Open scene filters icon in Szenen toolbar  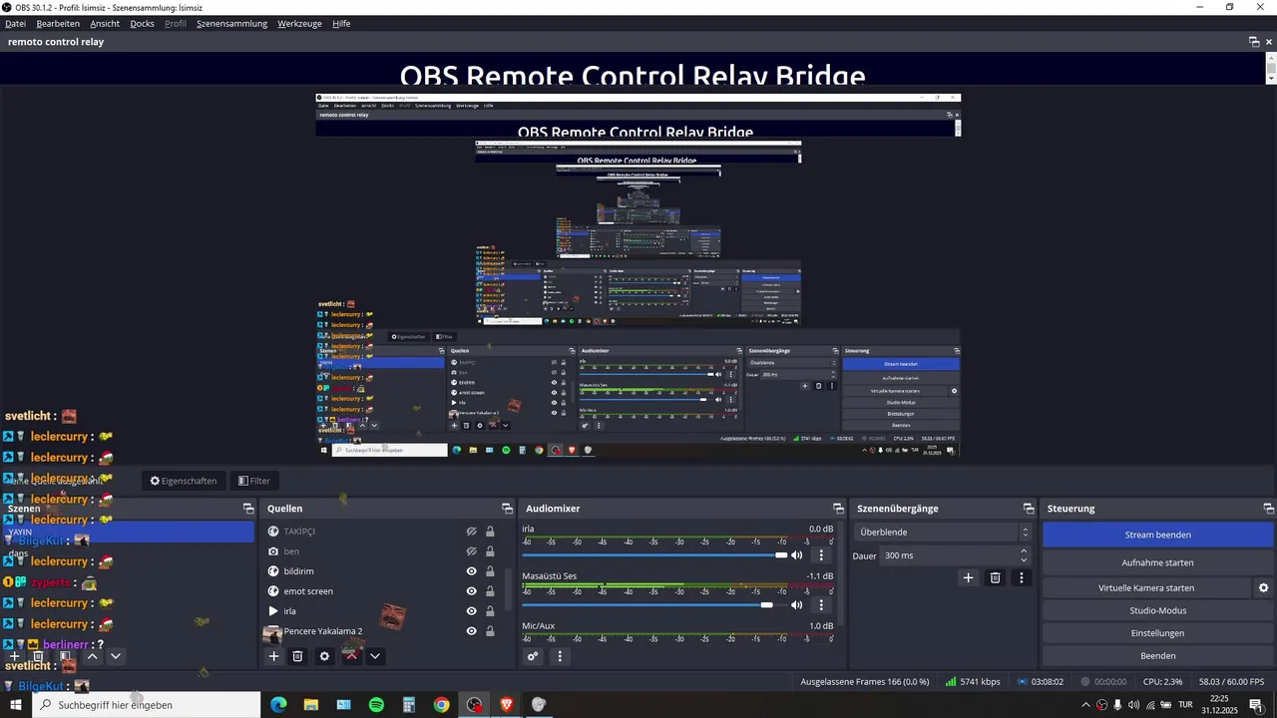65,656
